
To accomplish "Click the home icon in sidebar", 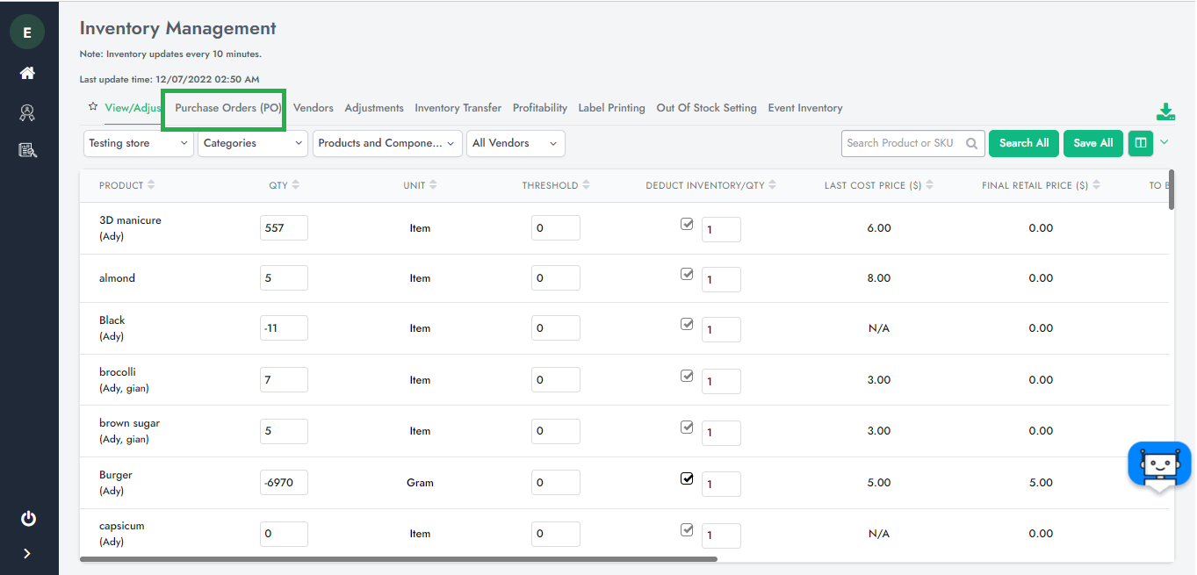I will pos(27,73).
